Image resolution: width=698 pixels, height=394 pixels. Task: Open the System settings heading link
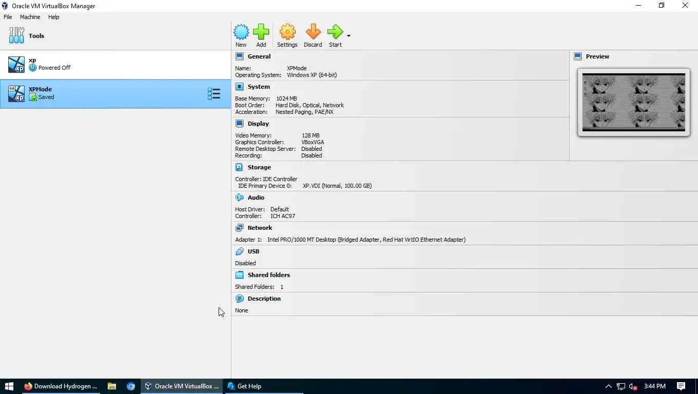pos(259,87)
